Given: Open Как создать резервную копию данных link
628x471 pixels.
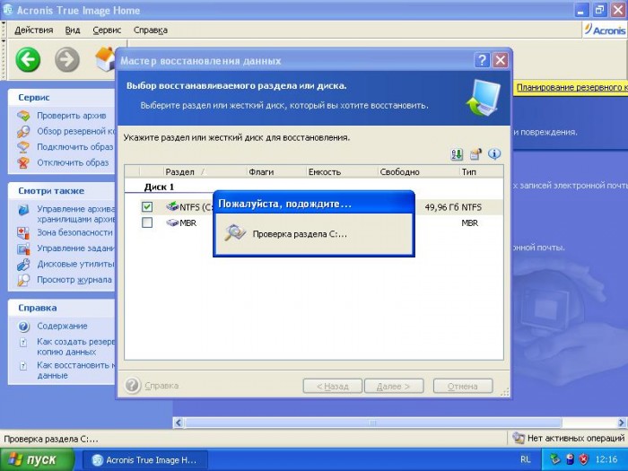Looking at the screenshot, I should [x=75, y=347].
